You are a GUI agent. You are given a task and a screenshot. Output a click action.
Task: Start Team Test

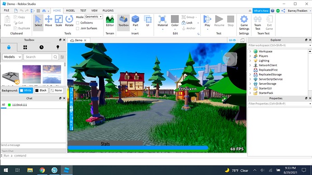257,23
